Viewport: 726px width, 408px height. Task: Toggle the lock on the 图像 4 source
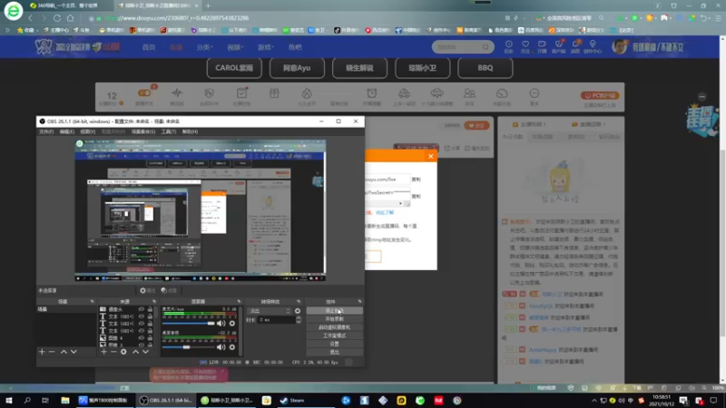coord(150,338)
